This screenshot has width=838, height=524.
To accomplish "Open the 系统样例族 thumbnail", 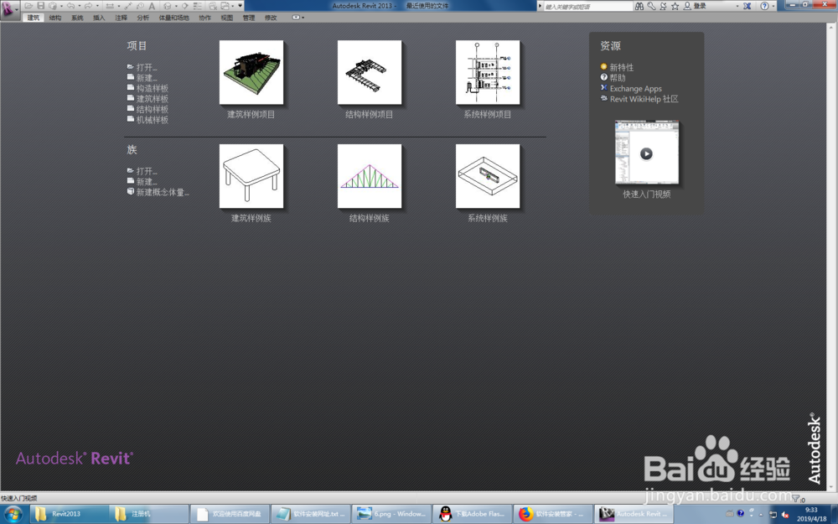I will [488, 176].
